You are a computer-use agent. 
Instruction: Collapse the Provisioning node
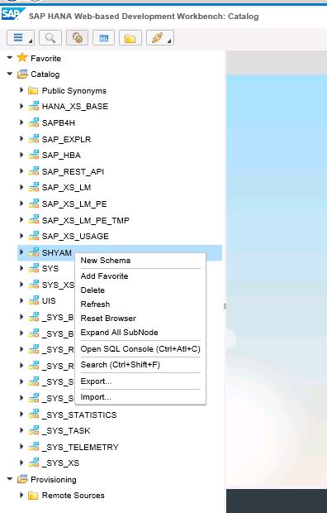pos(10,479)
